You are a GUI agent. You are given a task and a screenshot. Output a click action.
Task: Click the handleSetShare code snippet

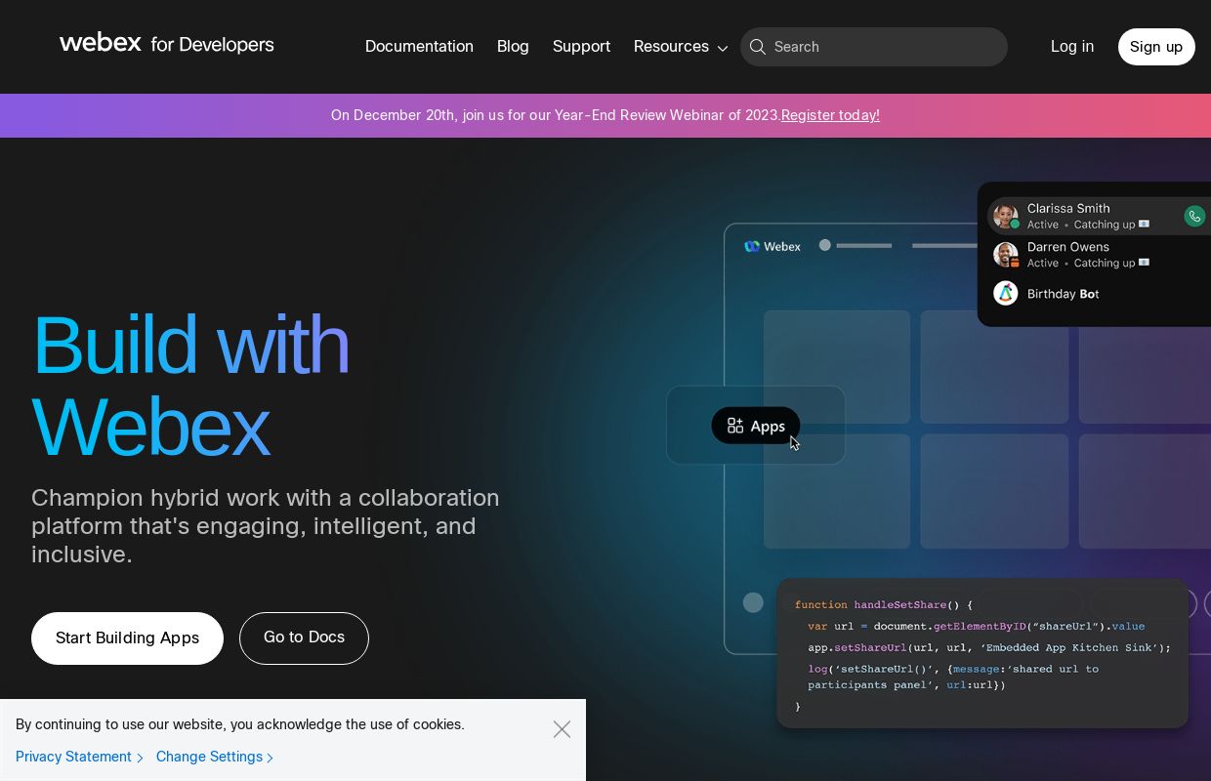pos(982,655)
